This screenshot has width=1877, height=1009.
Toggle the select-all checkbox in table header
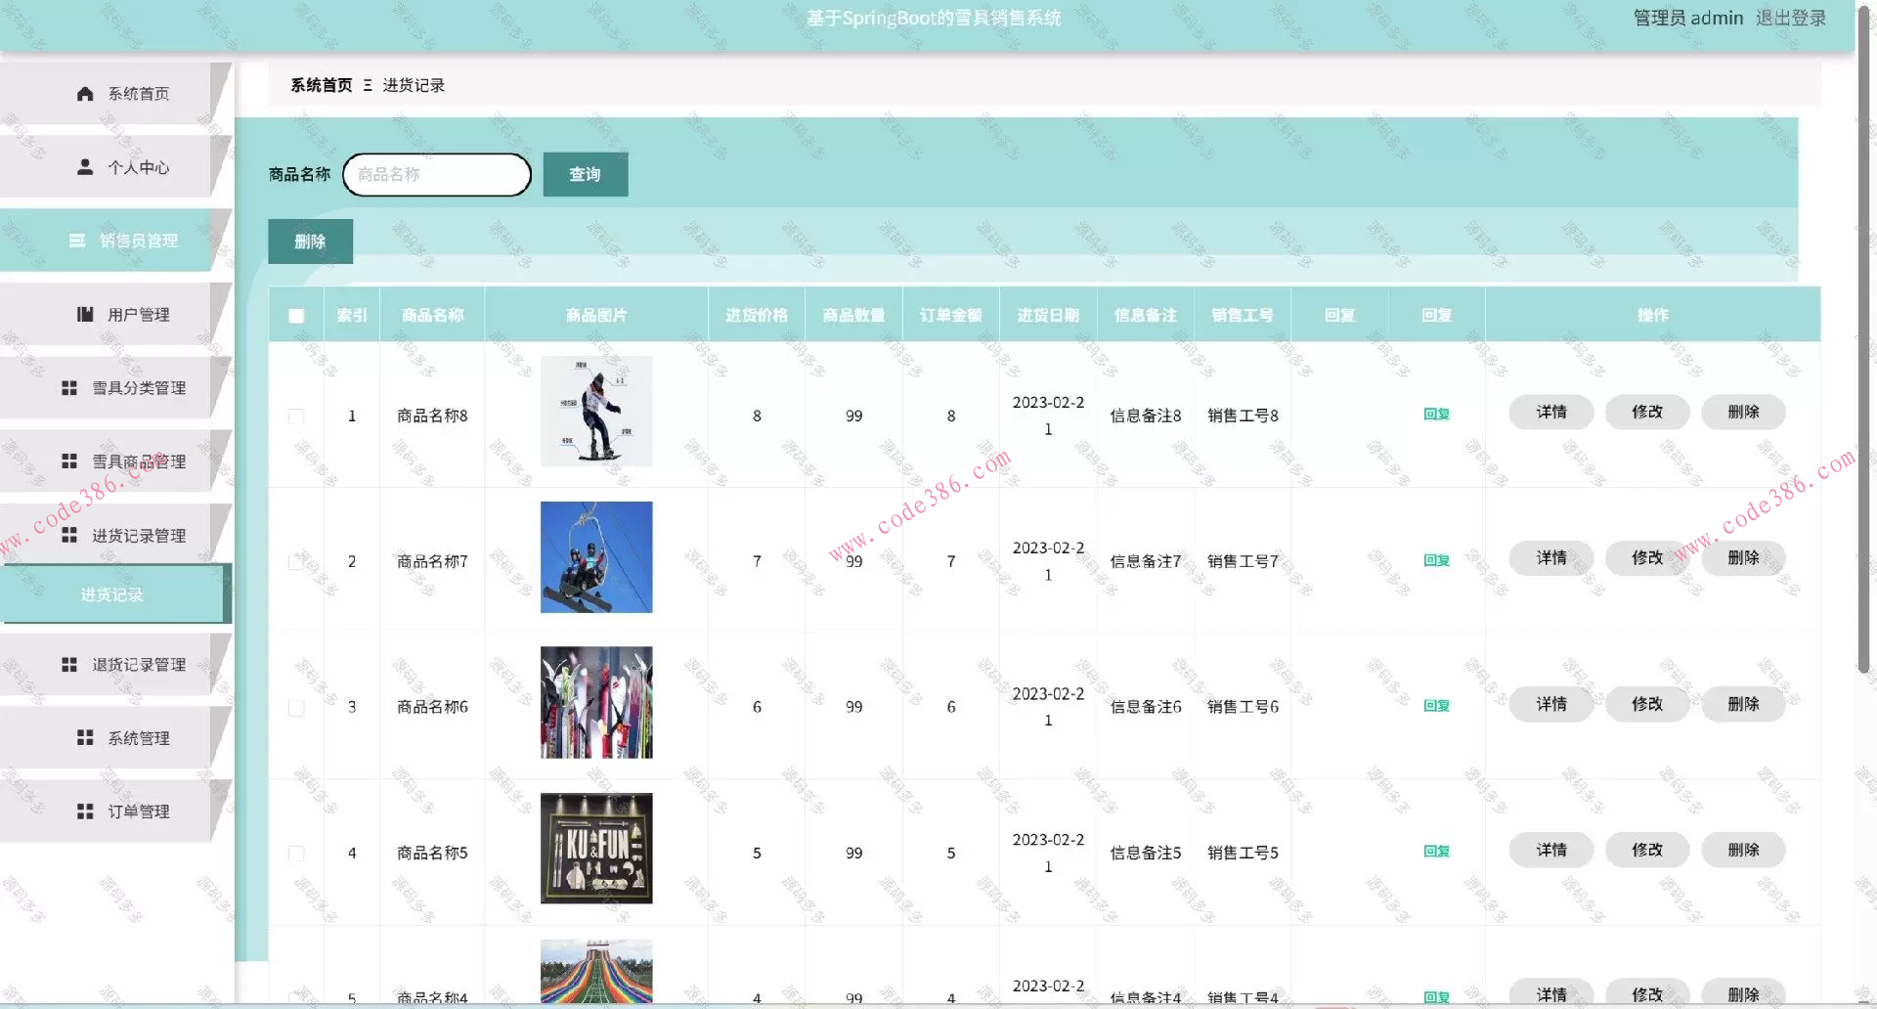[296, 316]
